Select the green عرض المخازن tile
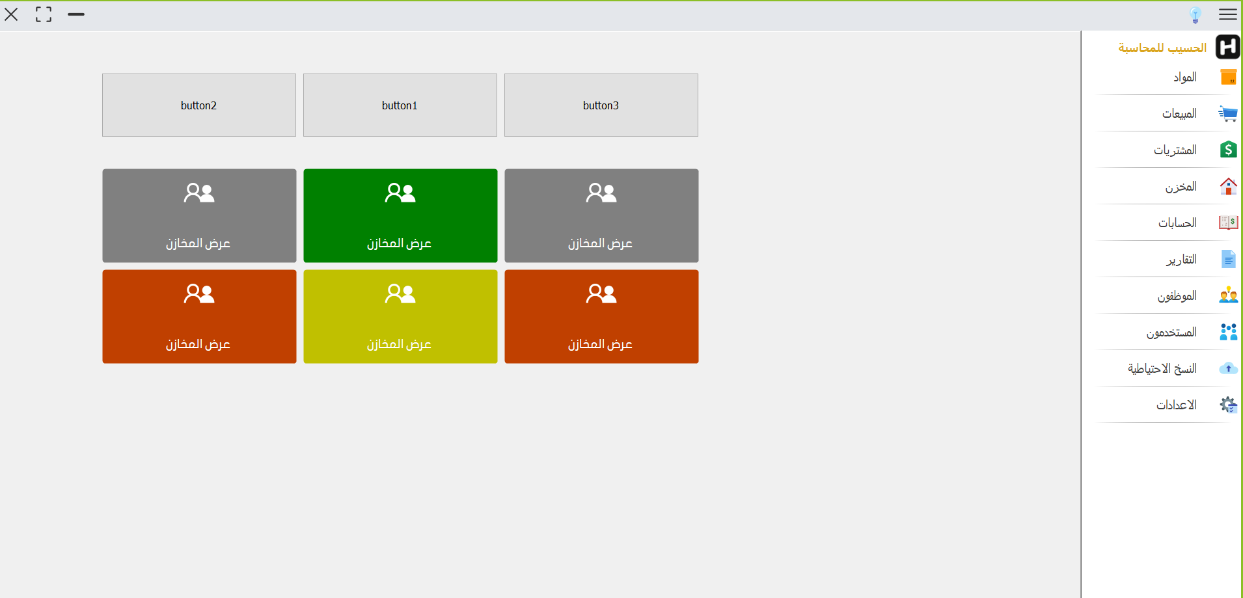 (400, 215)
